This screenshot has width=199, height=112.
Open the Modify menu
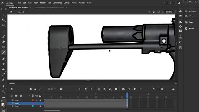coord(43,3)
